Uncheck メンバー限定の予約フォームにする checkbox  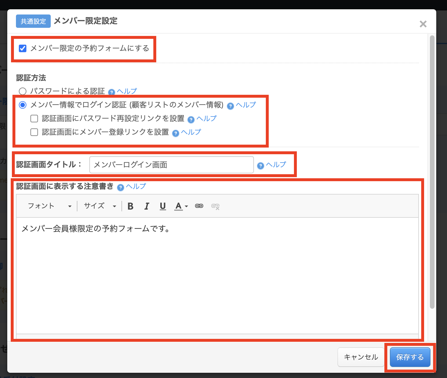[x=23, y=48]
